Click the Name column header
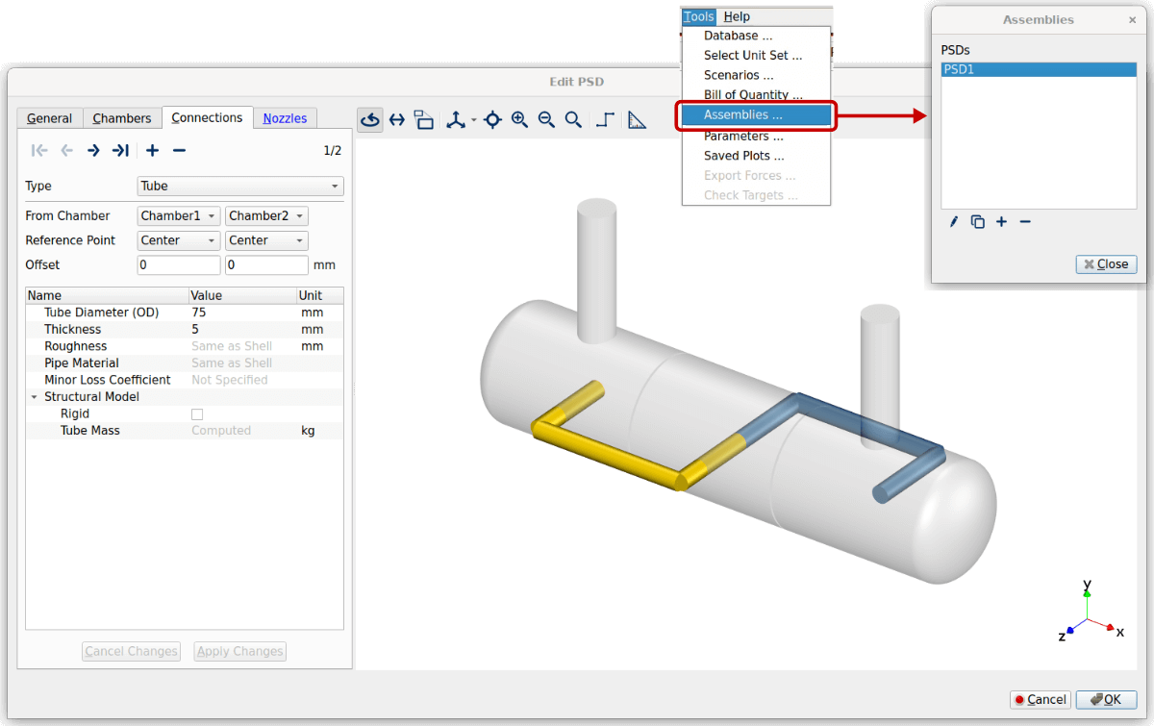Image resolution: width=1154 pixels, height=726 pixels. pyautogui.click(x=107, y=296)
